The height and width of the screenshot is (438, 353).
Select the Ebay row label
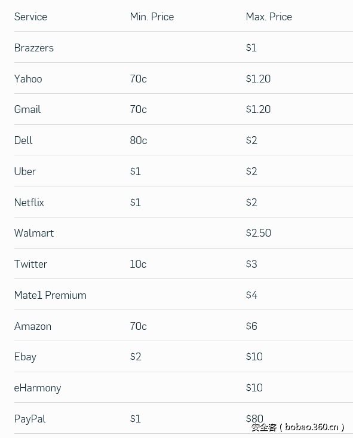[26, 357]
